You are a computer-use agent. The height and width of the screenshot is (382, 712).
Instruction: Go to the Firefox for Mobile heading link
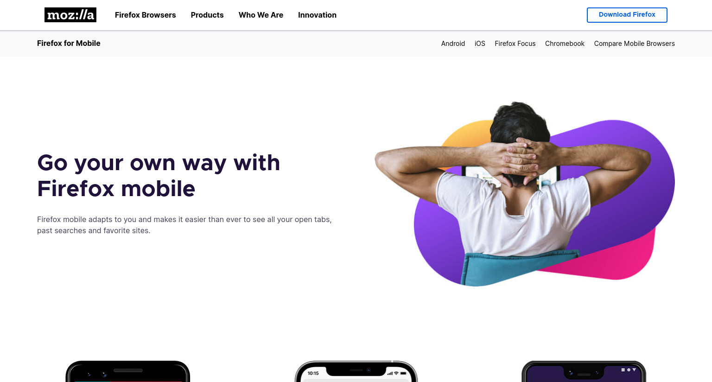click(x=69, y=43)
